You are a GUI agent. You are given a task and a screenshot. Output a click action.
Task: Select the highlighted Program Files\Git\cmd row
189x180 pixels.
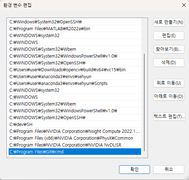click(74, 152)
